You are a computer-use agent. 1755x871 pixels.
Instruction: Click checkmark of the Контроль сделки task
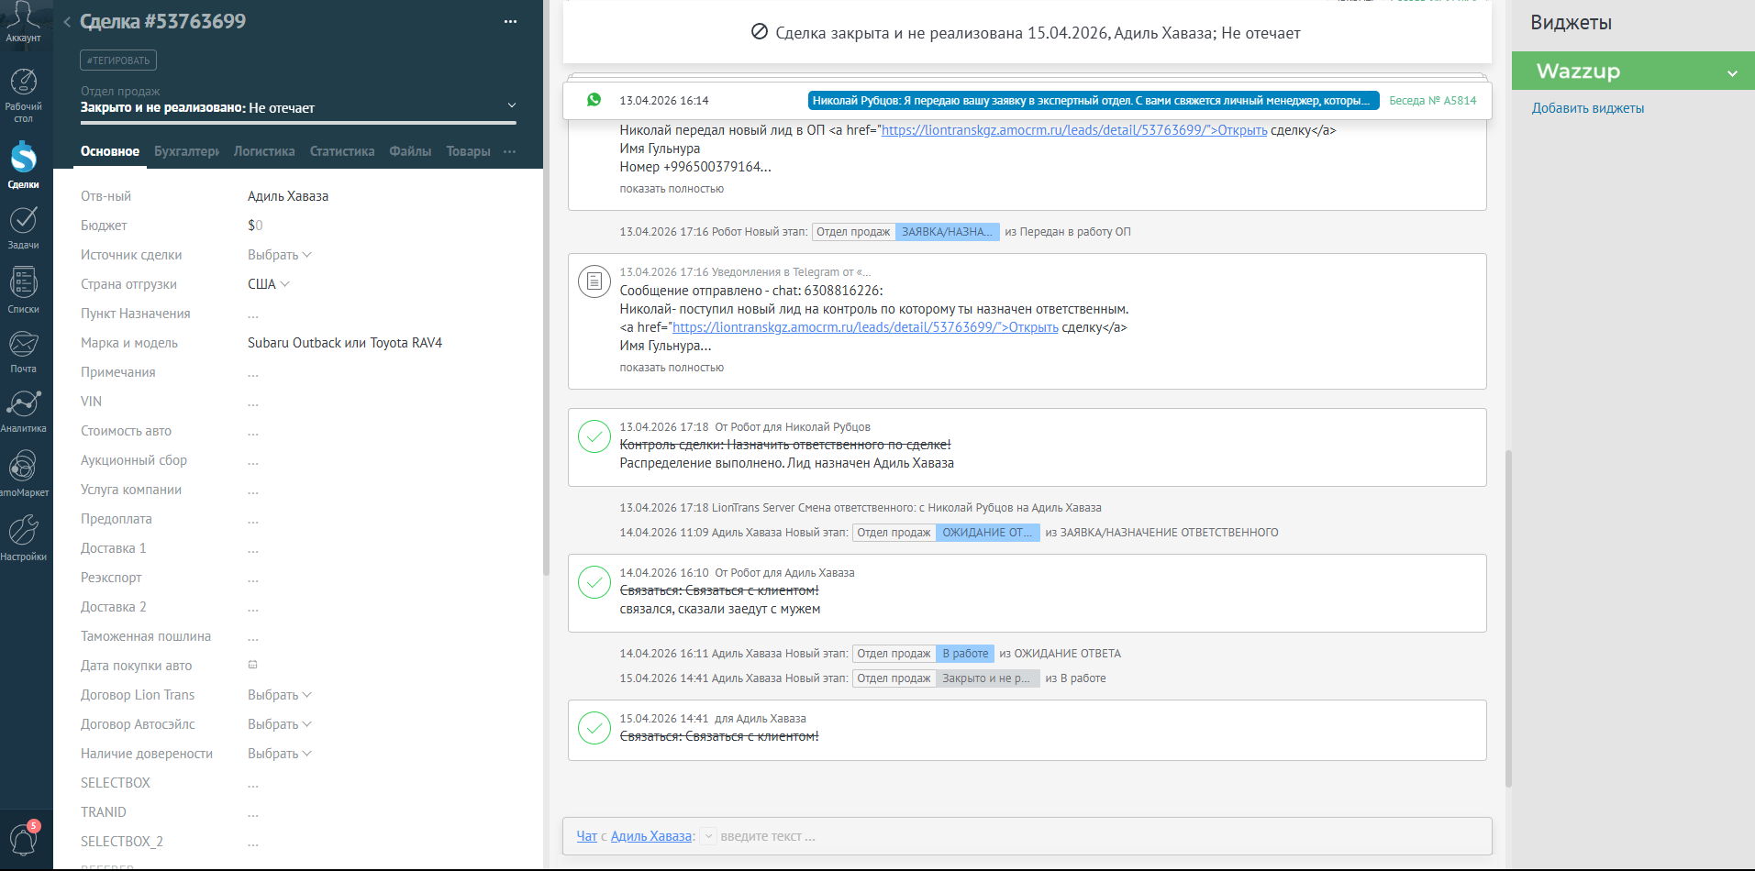click(594, 436)
